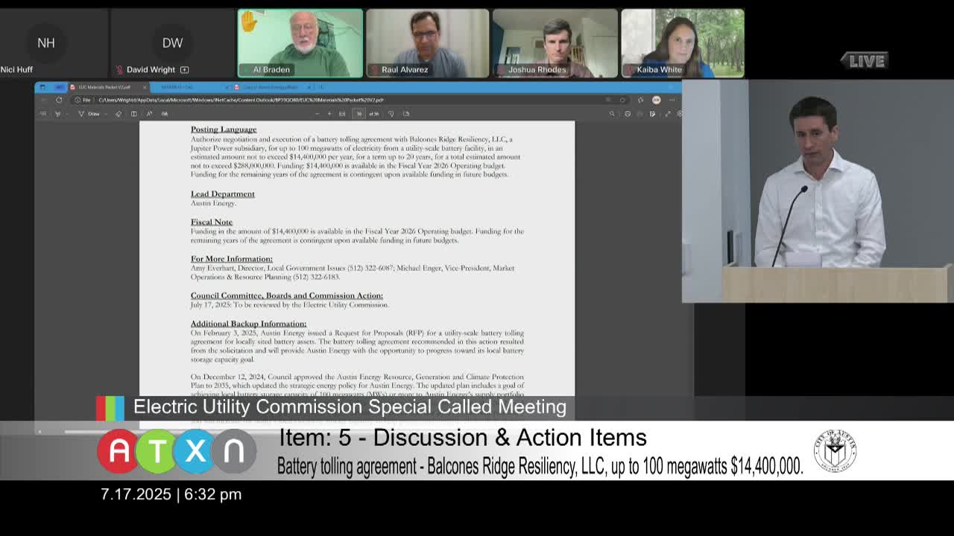The image size is (954, 536).
Task: Click the speaker podium video feed
Action: tap(818, 191)
